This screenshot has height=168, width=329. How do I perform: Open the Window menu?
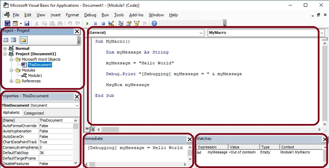coord(156,15)
